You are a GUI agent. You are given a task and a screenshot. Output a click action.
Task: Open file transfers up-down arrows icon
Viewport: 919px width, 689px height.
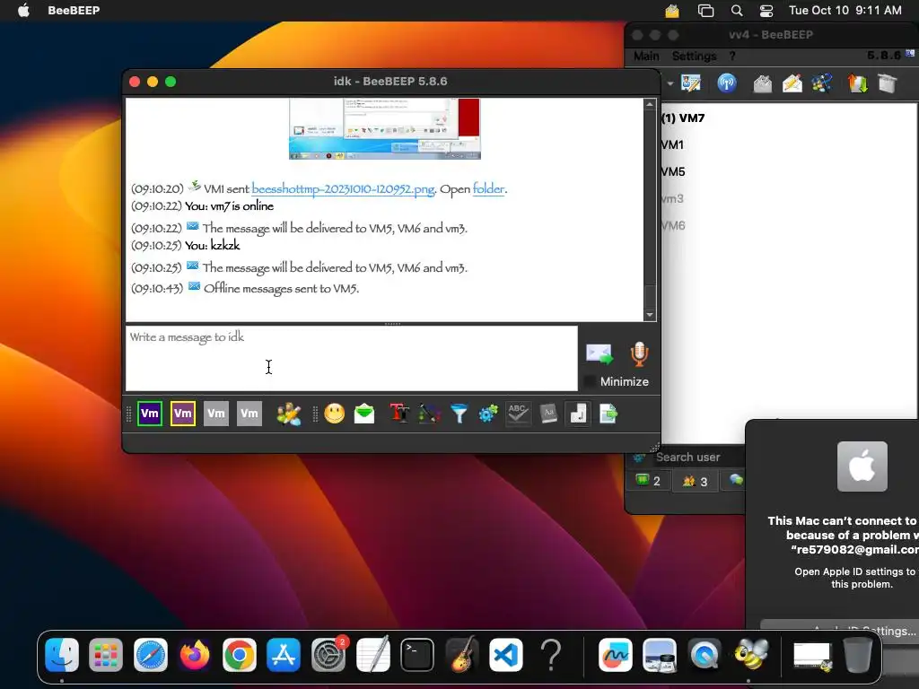857,83
